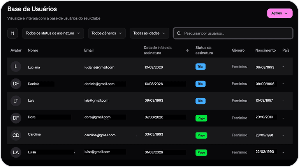Click the caroline@gmail.com email address
The height and width of the screenshot is (167, 299).
point(100,135)
